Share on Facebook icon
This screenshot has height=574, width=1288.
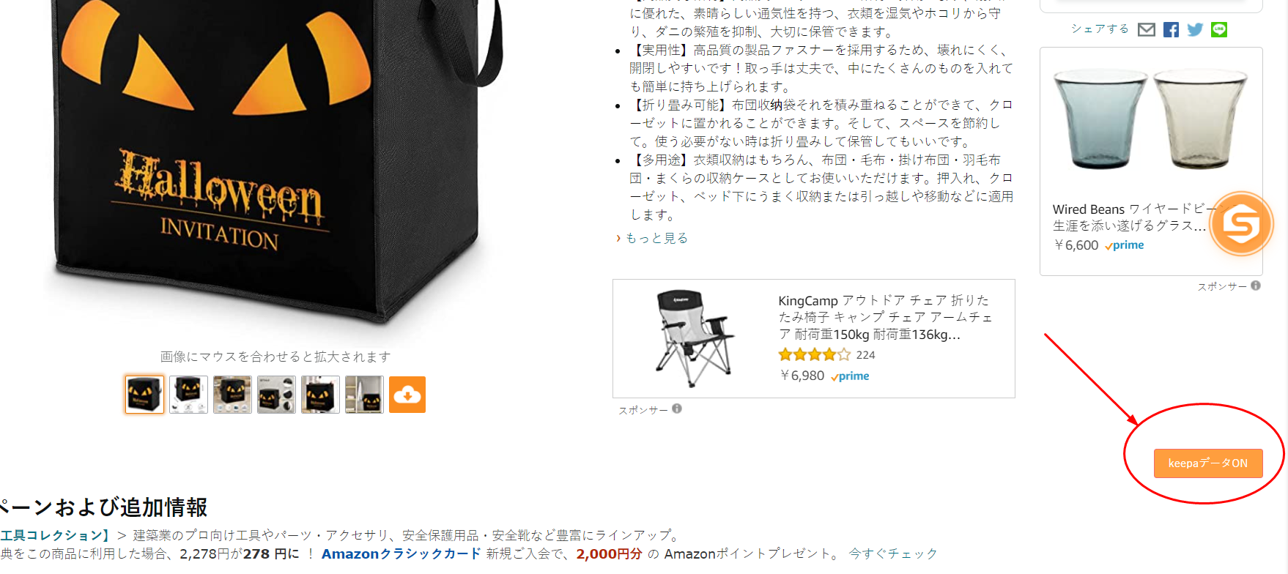coord(1171,29)
